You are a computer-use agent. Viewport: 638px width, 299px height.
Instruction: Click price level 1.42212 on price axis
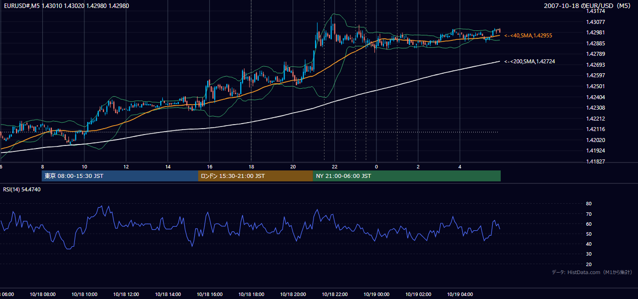tap(595, 119)
